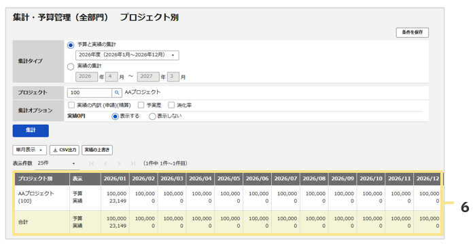This screenshot has width=473, height=244.
Task: Click the start year field 2026
Action: [86, 77]
